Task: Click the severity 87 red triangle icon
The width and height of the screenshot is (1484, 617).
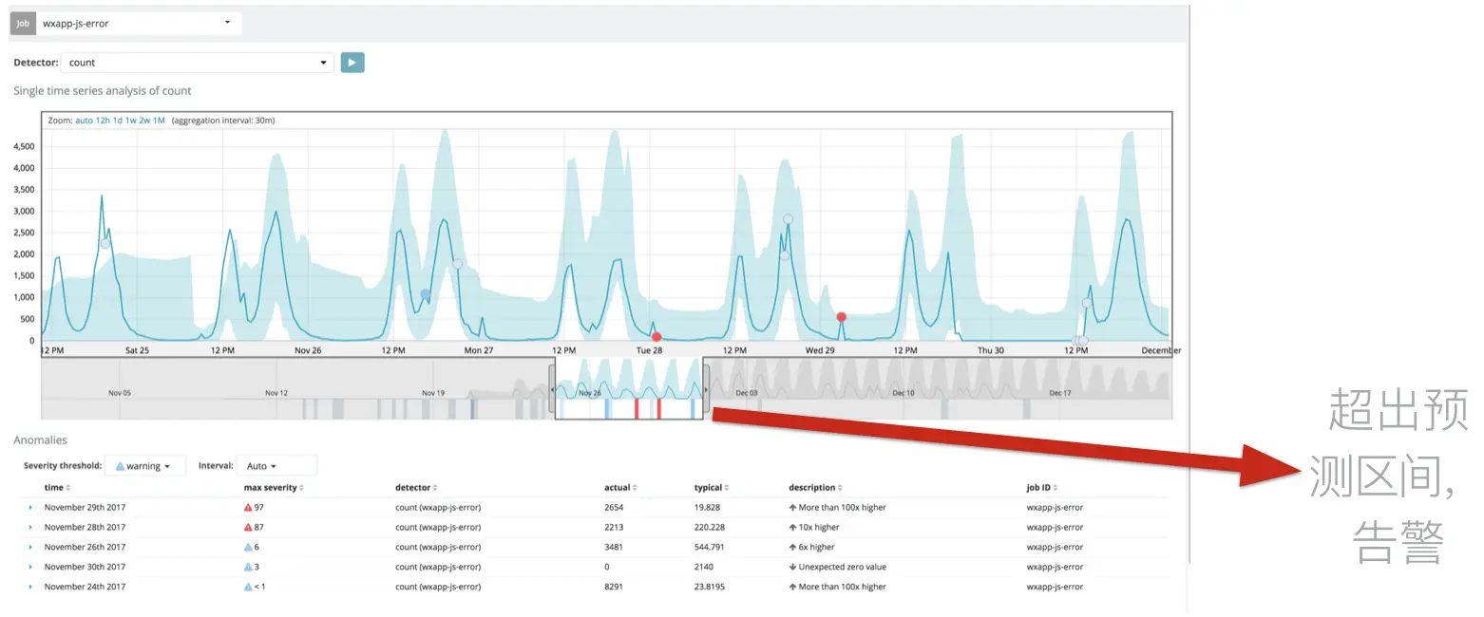Action: (249, 528)
